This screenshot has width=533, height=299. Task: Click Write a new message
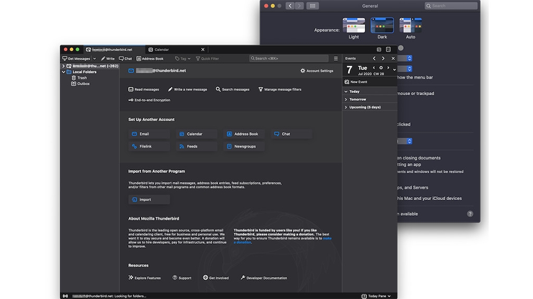click(187, 89)
